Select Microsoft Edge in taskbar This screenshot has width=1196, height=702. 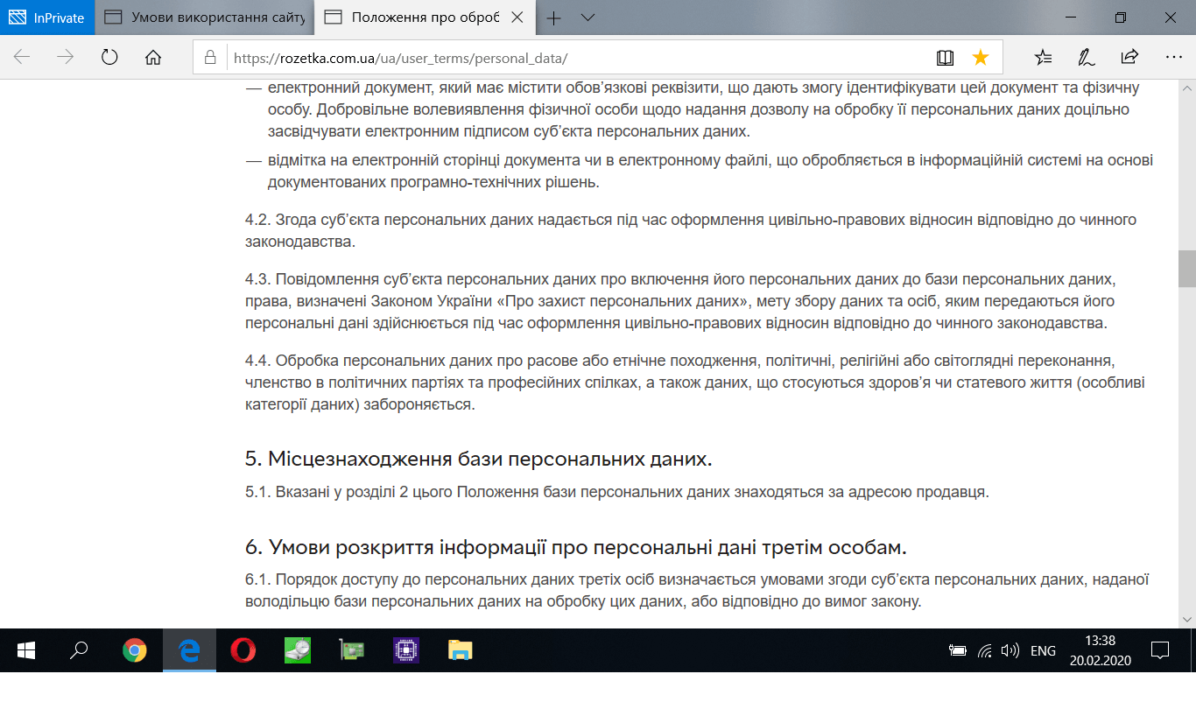coord(189,650)
